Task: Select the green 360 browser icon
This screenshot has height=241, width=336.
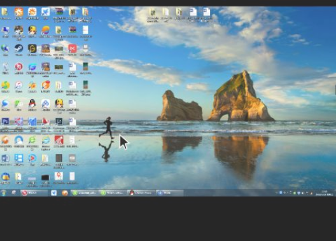Action: coord(32,140)
